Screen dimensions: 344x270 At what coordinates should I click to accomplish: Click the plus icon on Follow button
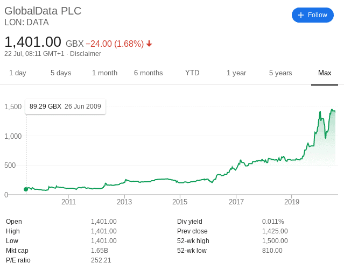tap(301, 15)
